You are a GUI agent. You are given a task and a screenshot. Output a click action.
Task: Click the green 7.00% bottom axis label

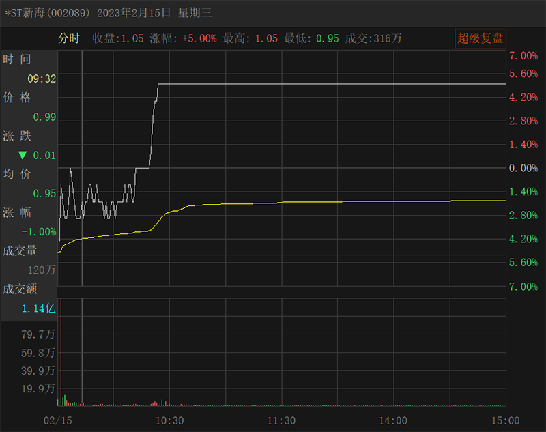pyautogui.click(x=523, y=287)
